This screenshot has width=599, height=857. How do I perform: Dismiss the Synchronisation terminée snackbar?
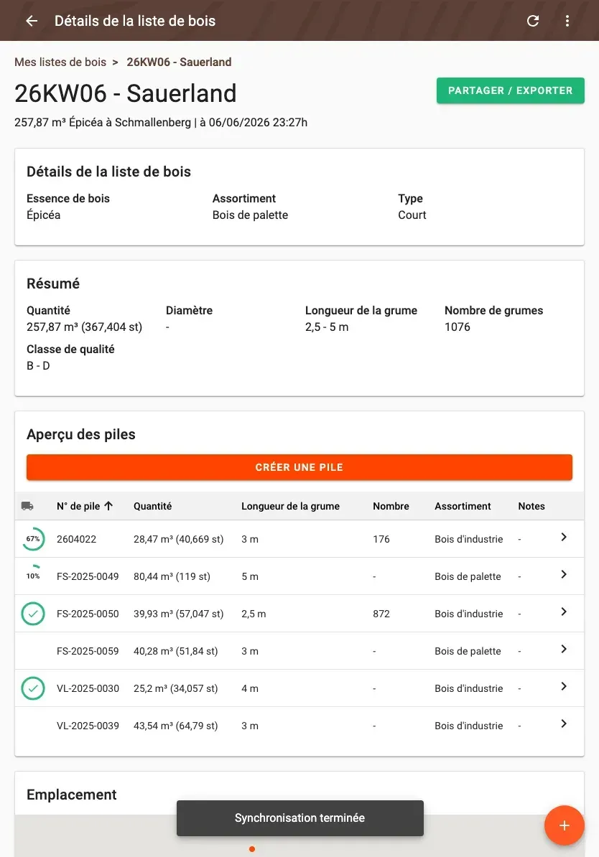(299, 818)
